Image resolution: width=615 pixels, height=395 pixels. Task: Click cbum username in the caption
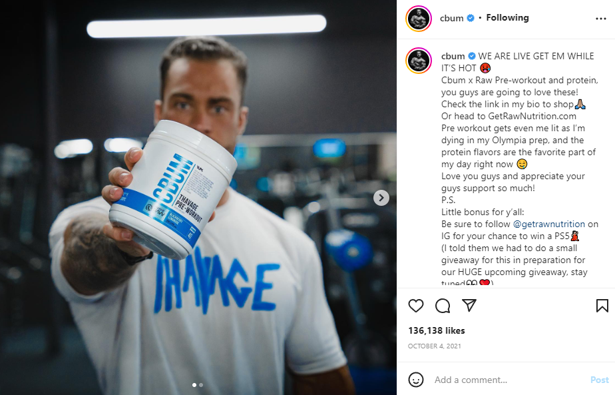pos(453,56)
